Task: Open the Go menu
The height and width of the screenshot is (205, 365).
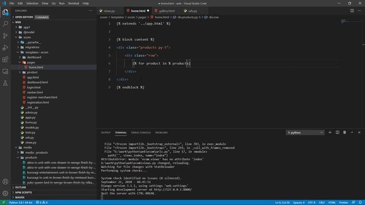Action: tap(54, 3)
